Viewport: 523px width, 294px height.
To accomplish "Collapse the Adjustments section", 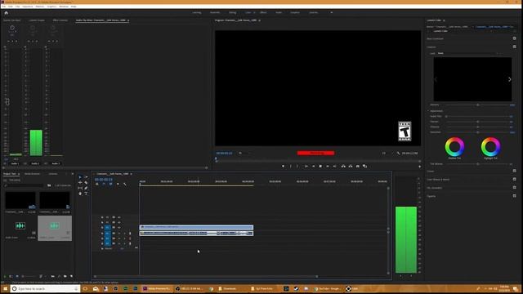I will pyautogui.click(x=428, y=111).
